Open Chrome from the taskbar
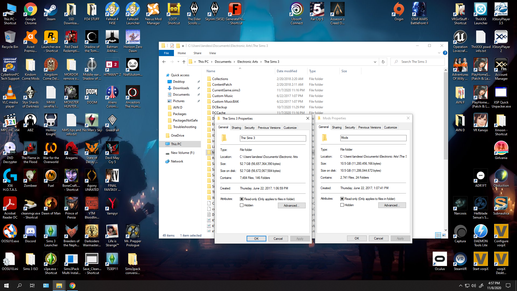The image size is (517, 291). [x=72, y=286]
